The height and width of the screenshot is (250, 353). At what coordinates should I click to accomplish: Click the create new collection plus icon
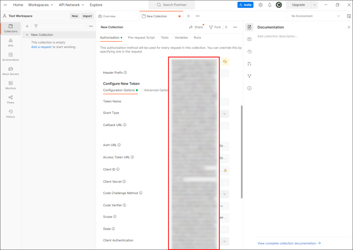point(27,26)
